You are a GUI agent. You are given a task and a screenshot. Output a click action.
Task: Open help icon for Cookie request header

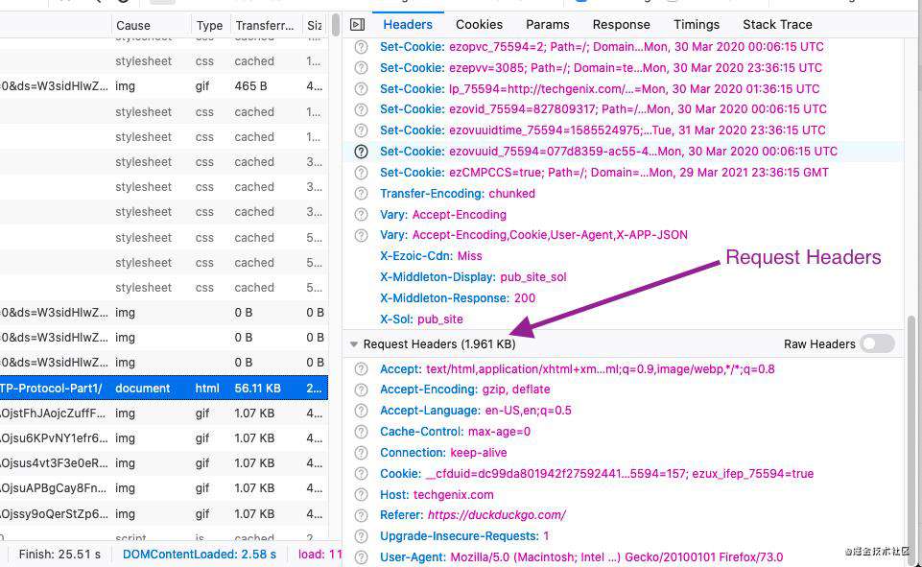(x=361, y=474)
